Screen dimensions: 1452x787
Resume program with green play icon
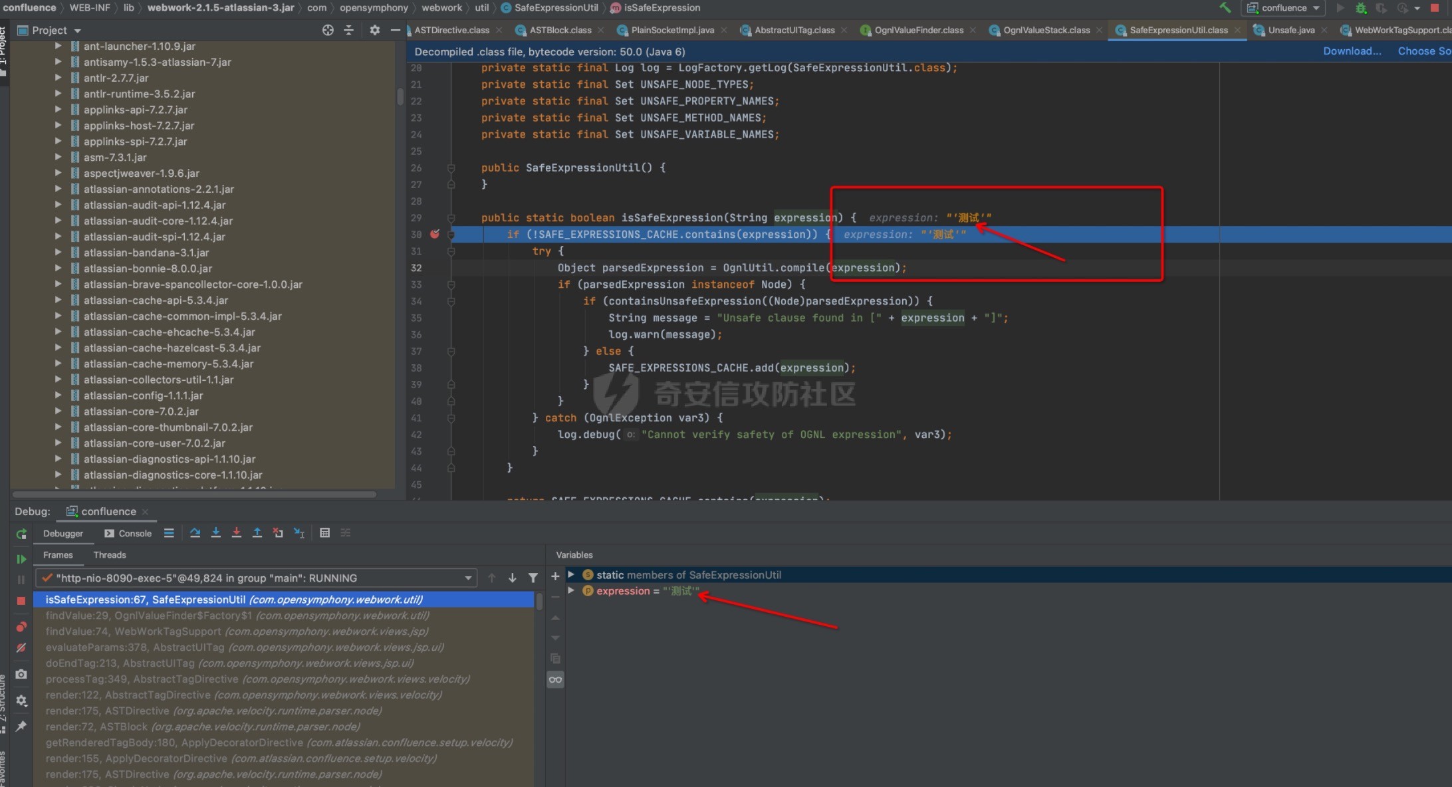coord(21,559)
